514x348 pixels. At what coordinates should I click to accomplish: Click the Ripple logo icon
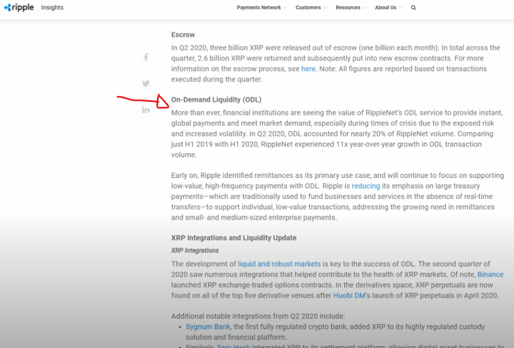click(x=8, y=7)
